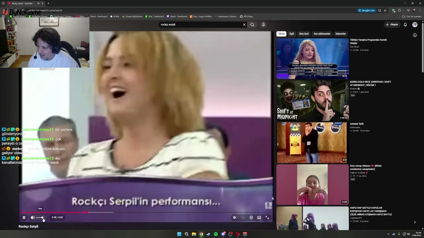Select the İzlenenler filter chip
Viewport: 424px width, 238px height.
click(x=341, y=34)
